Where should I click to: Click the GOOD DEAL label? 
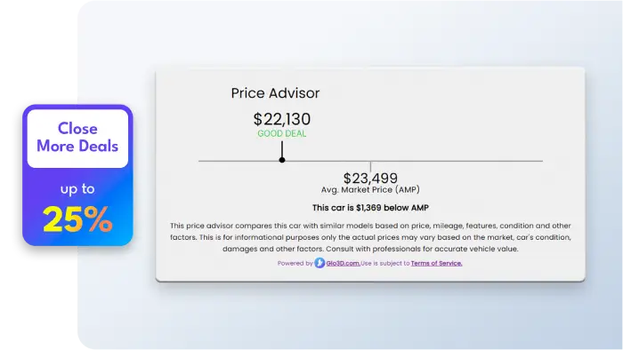pyautogui.click(x=282, y=133)
